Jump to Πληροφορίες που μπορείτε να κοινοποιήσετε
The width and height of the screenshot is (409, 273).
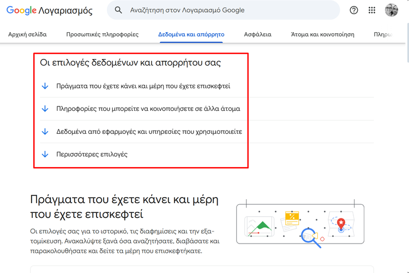pos(148,109)
